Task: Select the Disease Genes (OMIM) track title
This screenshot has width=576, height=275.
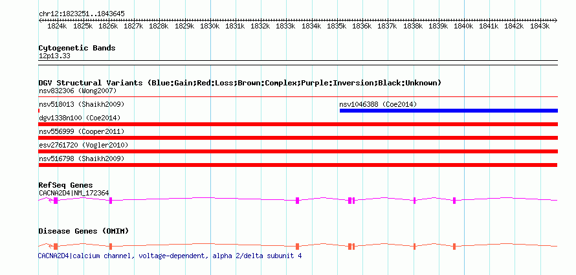Action: pyautogui.click(x=83, y=231)
